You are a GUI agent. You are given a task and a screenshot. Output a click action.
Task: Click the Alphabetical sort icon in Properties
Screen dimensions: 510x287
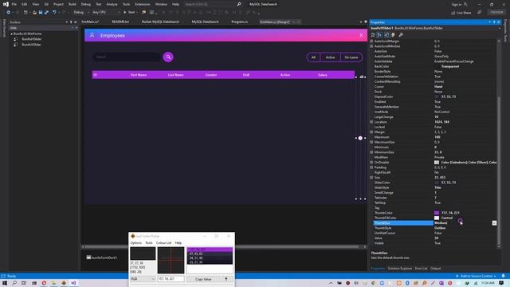pyautogui.click(x=379, y=35)
